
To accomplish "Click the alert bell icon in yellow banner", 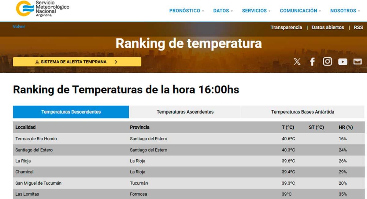I will tap(37, 62).
